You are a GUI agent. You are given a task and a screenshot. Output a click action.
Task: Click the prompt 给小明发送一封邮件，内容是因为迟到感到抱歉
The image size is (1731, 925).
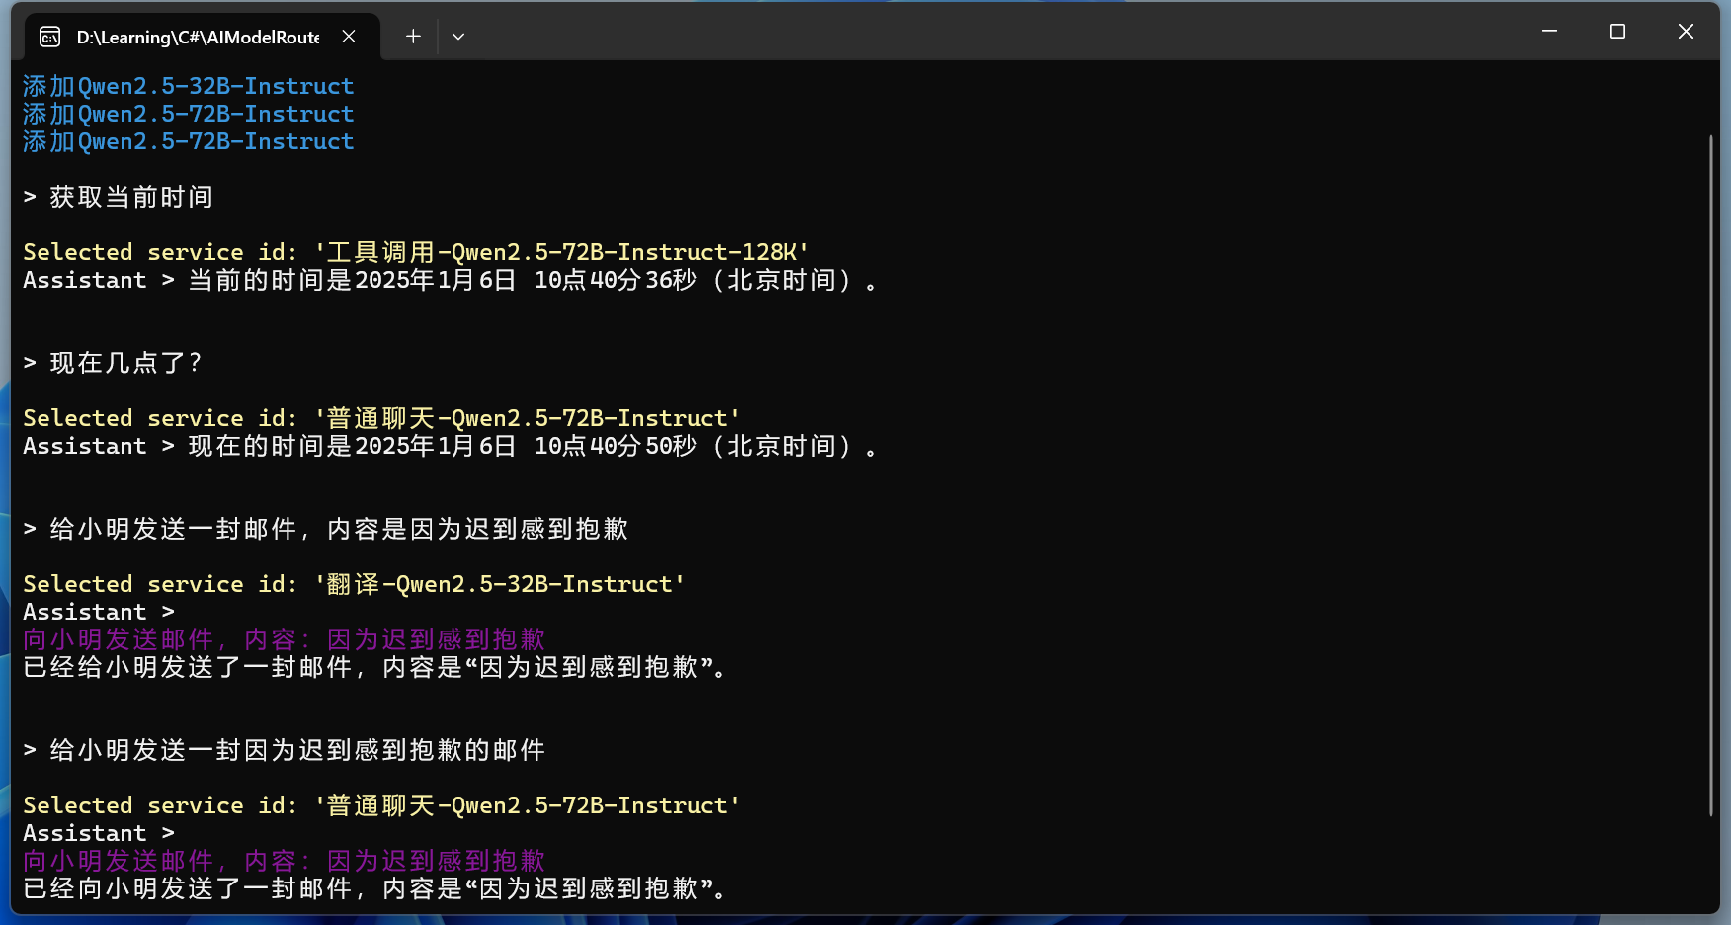coord(338,530)
